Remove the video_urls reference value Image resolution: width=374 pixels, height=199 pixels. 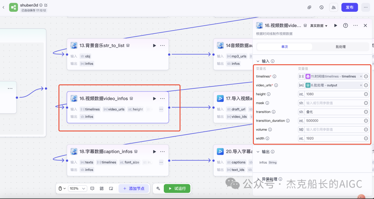[361, 85]
